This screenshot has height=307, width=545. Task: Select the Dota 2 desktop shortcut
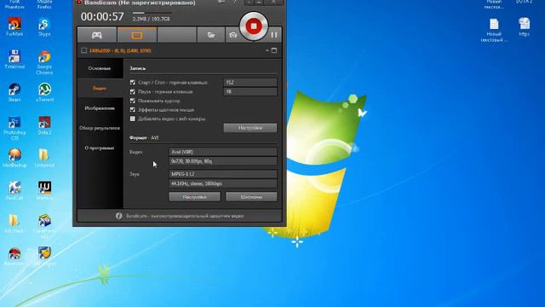pyautogui.click(x=44, y=125)
